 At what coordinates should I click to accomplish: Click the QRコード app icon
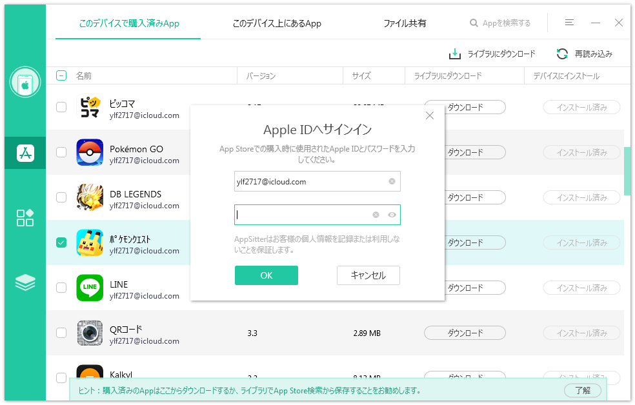pos(90,333)
